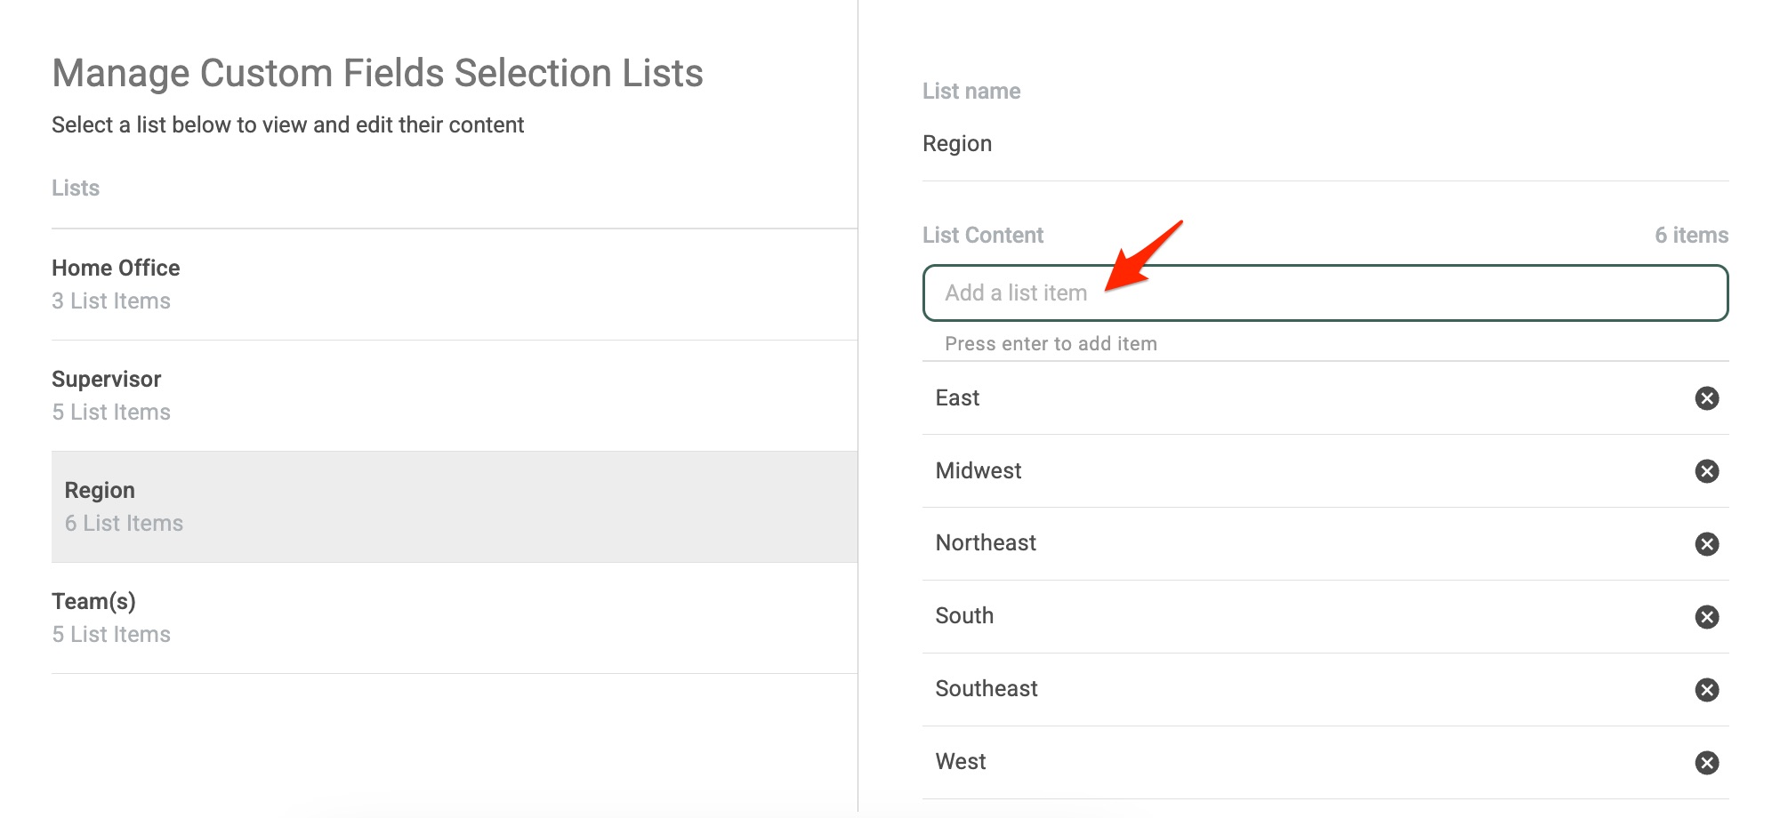Select the South row text
The image size is (1788, 818).
964,616
